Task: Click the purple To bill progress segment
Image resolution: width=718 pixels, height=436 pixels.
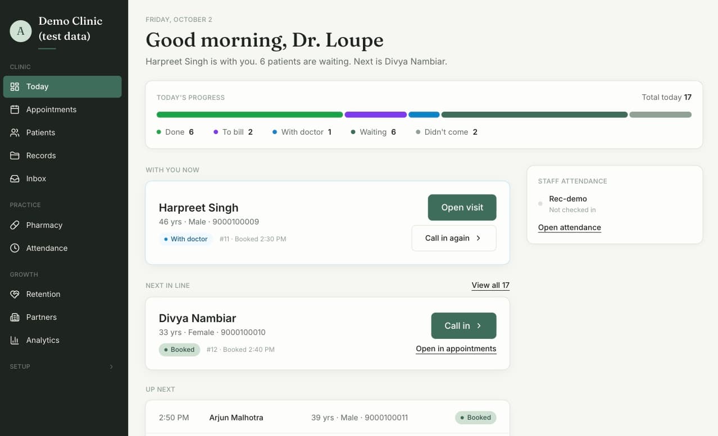Action: (375, 114)
